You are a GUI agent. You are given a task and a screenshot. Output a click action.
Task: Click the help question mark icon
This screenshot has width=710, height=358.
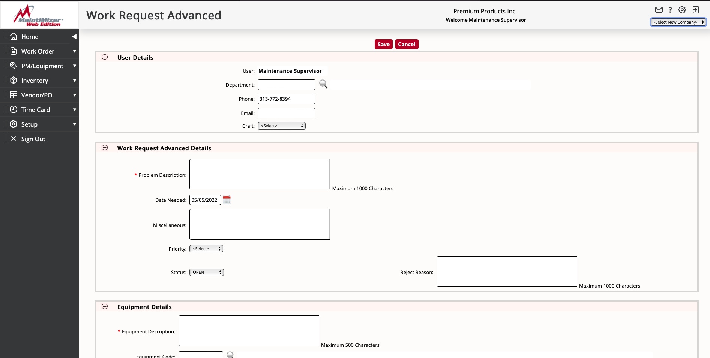[x=671, y=10]
